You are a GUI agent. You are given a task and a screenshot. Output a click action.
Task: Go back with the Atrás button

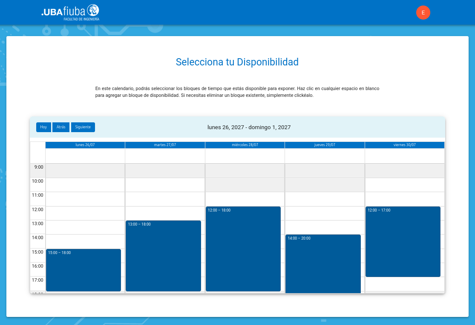tap(61, 127)
